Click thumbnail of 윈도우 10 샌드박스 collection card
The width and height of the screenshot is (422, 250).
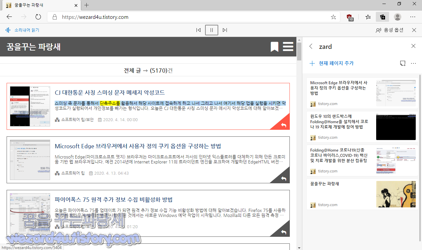[396, 127]
